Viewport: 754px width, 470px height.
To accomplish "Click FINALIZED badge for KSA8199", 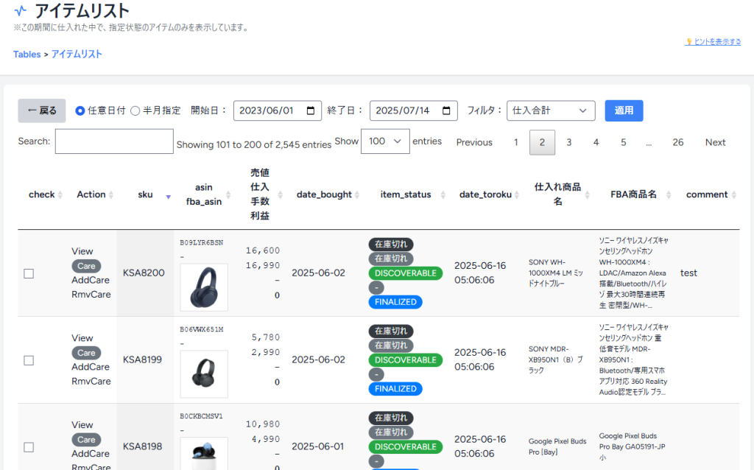I will coord(395,388).
